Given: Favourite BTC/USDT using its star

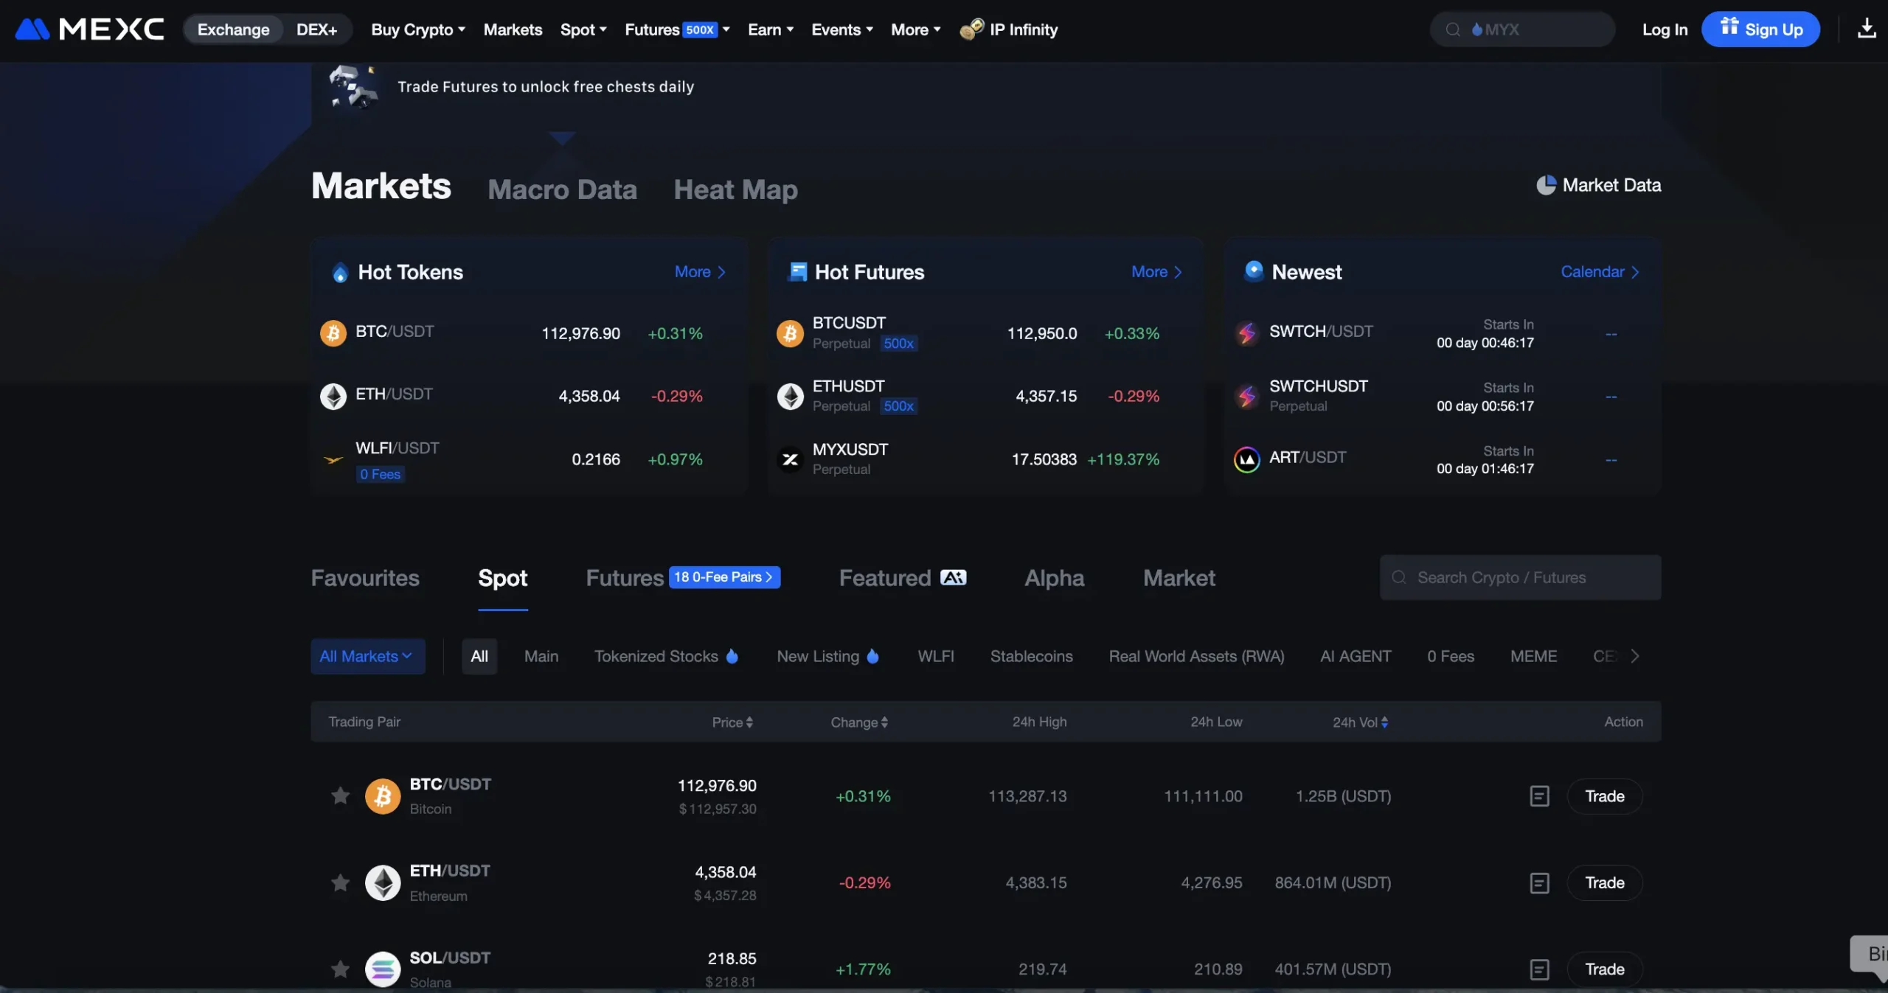Looking at the screenshot, I should click(x=340, y=795).
